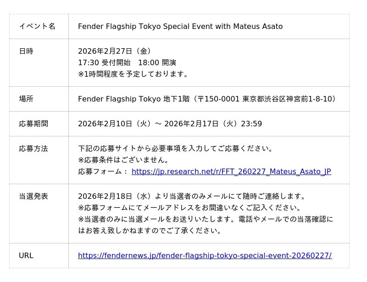Screen dimensions: 367x282
Task: Click the 2026年2月18日（水）announcement line
Action: tap(193, 196)
